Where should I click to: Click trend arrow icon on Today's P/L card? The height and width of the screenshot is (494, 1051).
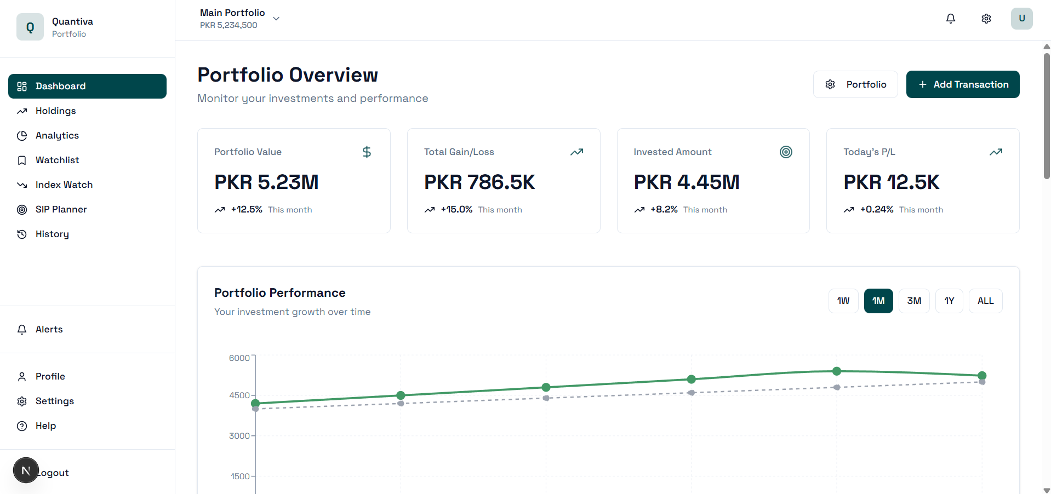pyautogui.click(x=996, y=152)
